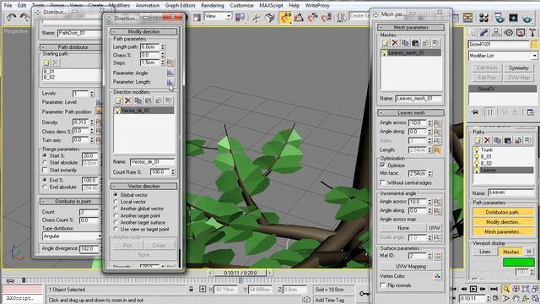Select End absolute radio button
540x304 pixels.
45,187
